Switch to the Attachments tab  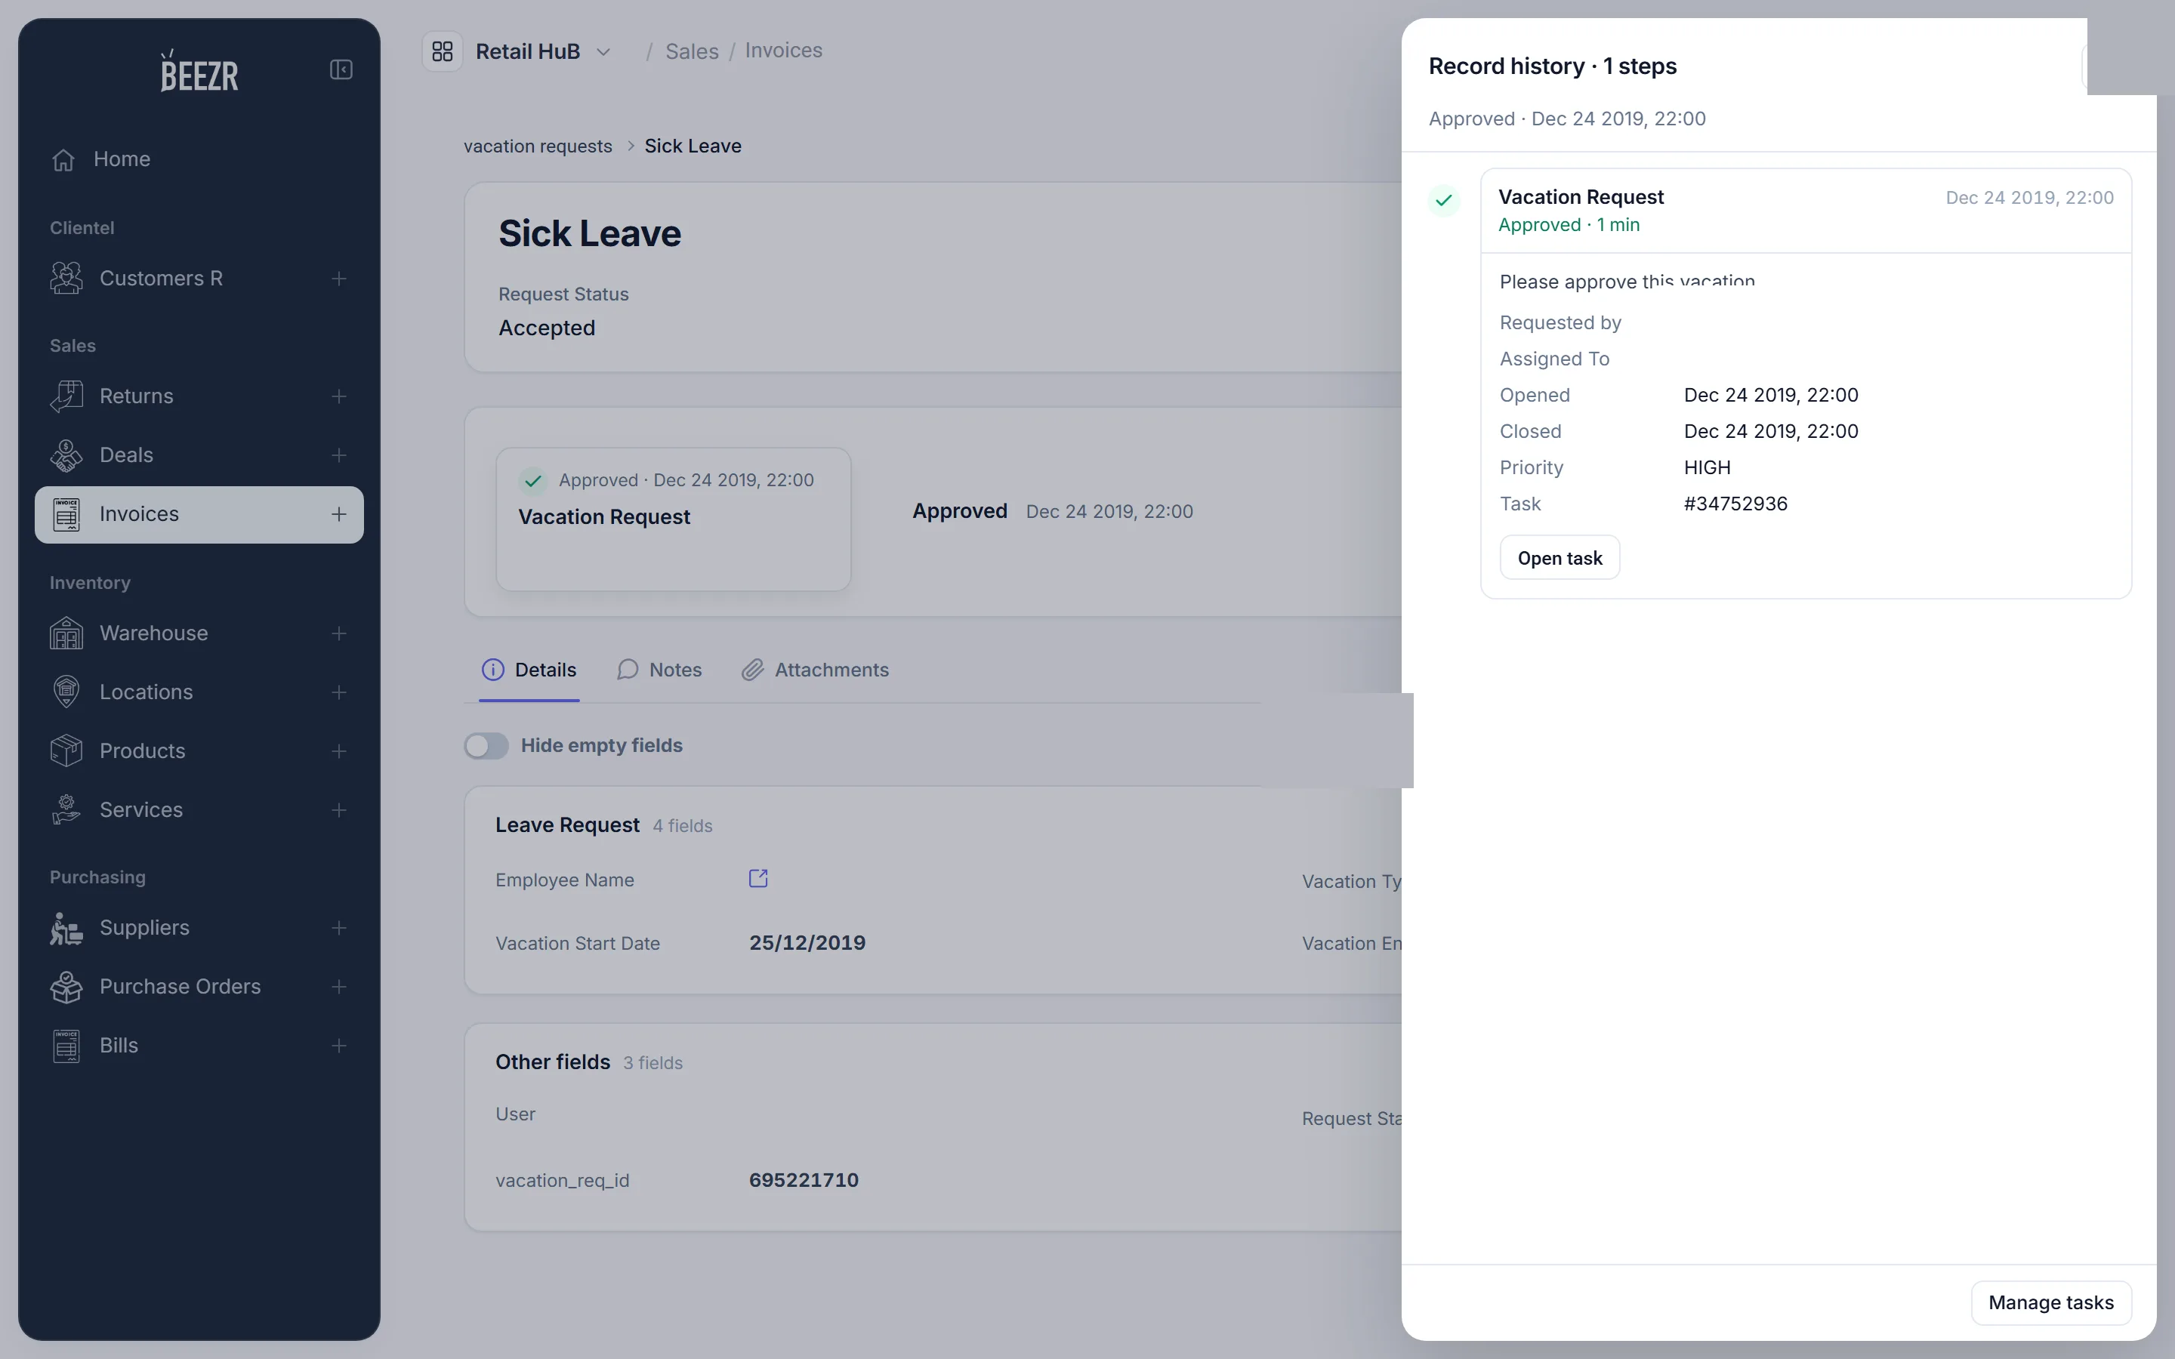tap(815, 670)
